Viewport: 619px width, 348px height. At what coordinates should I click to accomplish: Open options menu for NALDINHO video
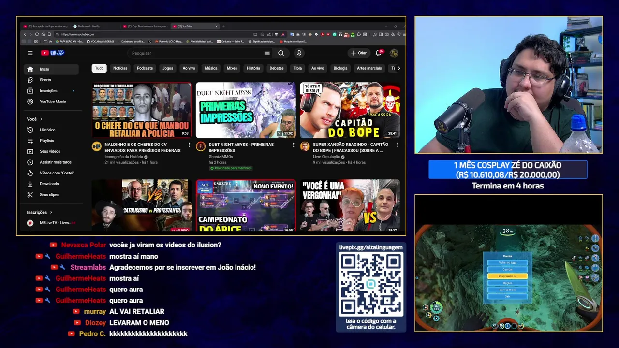[189, 145]
